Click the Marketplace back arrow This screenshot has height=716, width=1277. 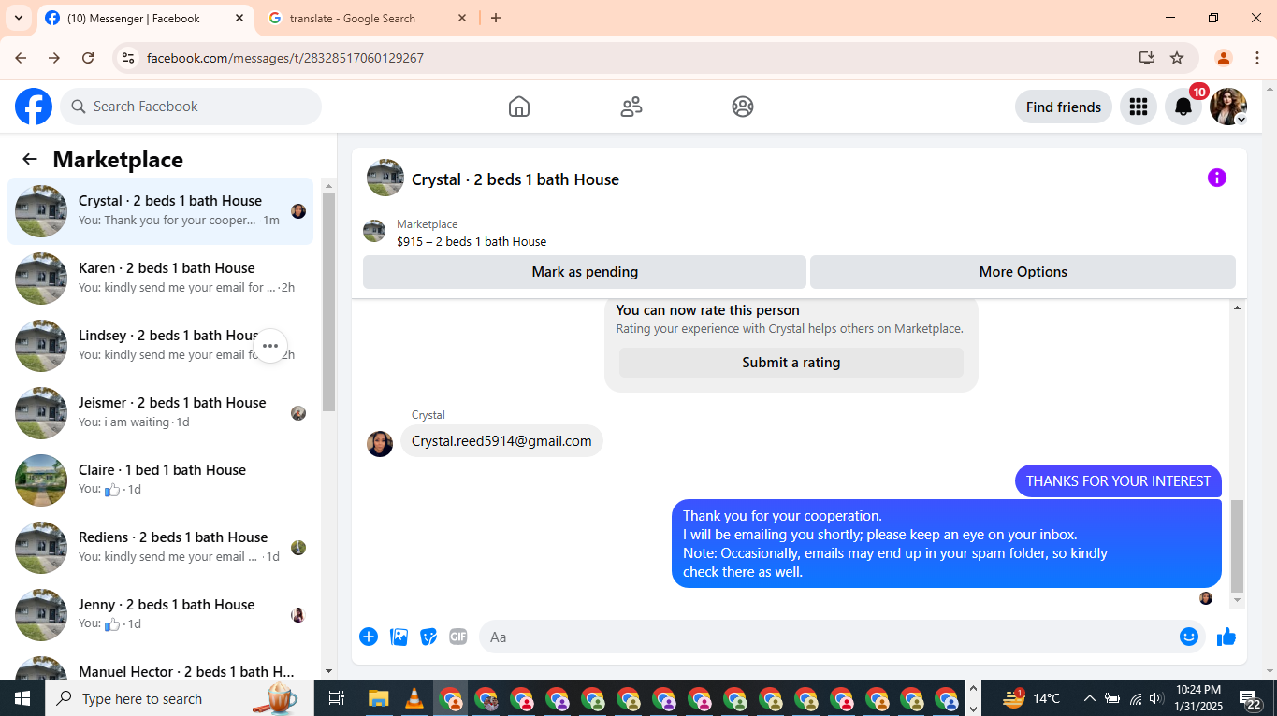coord(30,159)
